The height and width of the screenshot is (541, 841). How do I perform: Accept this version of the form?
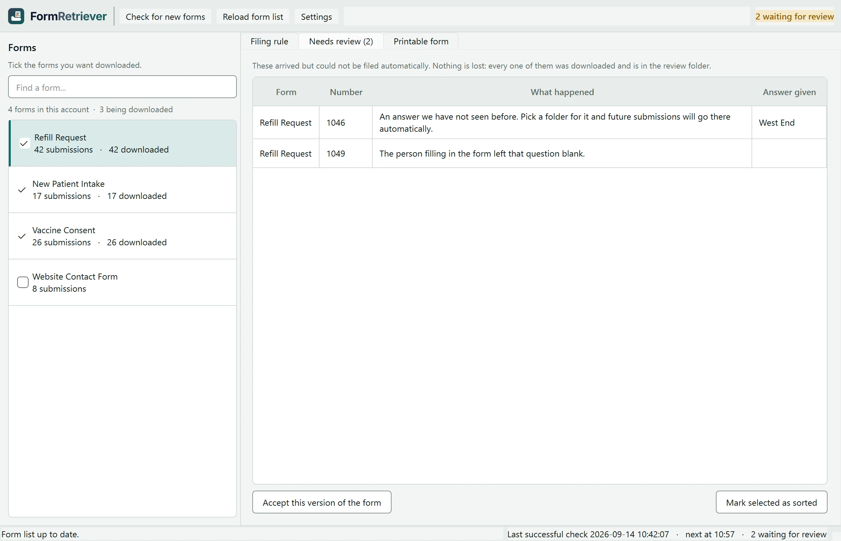tap(322, 502)
